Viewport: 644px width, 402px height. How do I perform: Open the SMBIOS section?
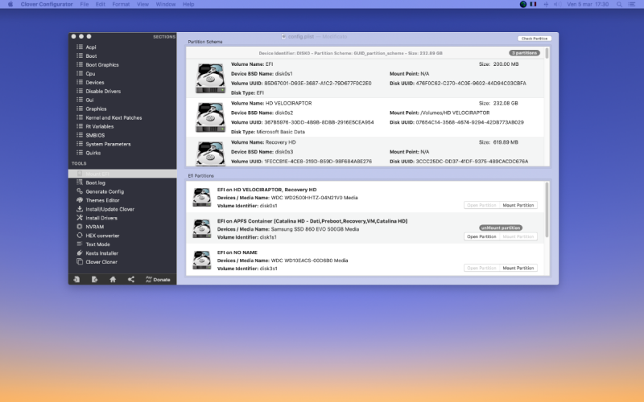pyautogui.click(x=95, y=135)
